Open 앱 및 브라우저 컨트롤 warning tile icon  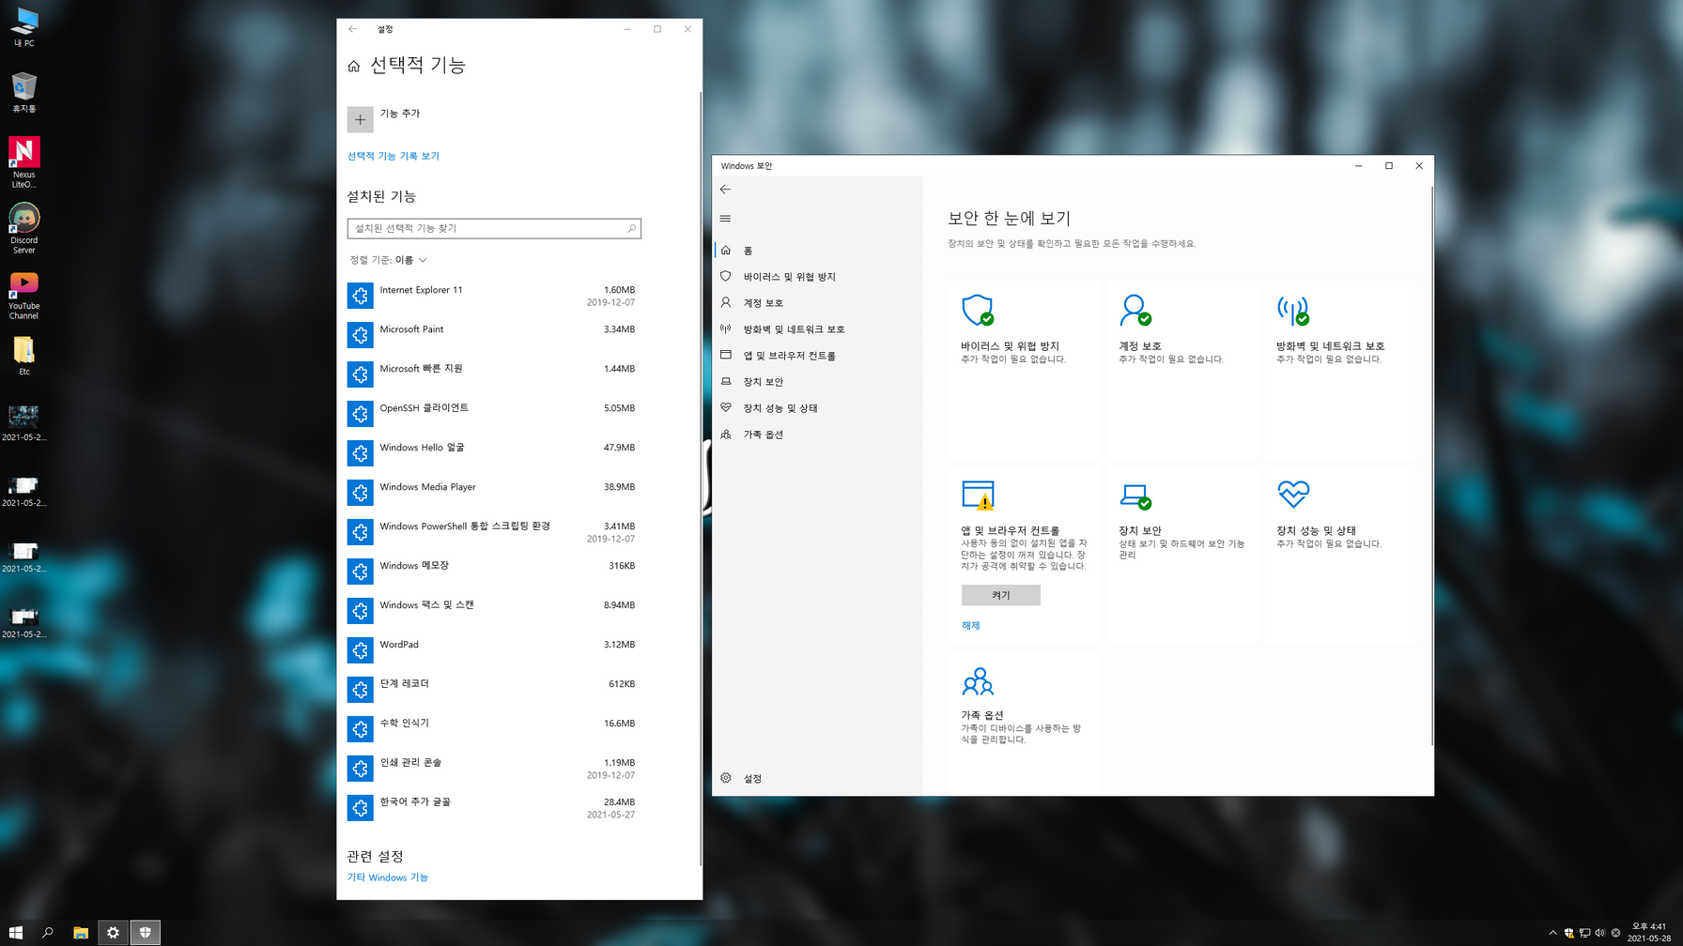coord(978,495)
